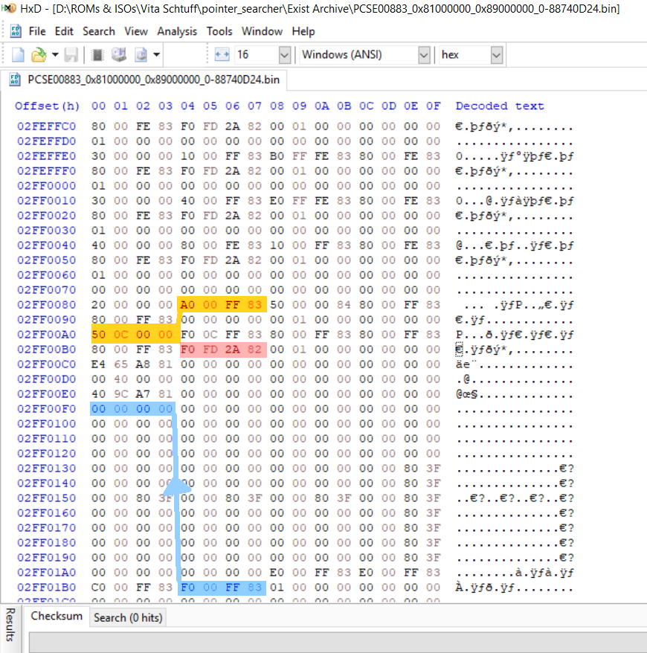Open the hex offset base dropdown arrow
This screenshot has height=653, width=647.
click(496, 55)
